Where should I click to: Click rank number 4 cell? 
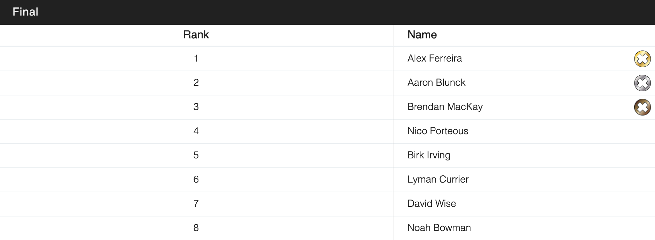click(x=196, y=131)
